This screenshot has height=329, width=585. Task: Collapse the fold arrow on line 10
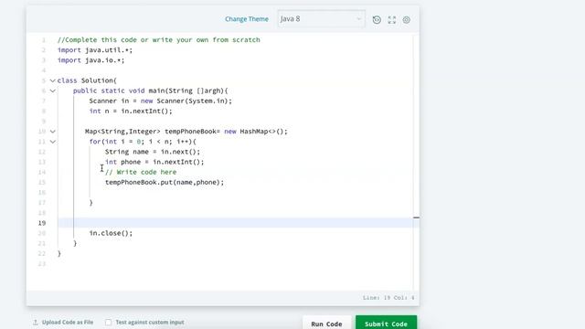click(53, 132)
